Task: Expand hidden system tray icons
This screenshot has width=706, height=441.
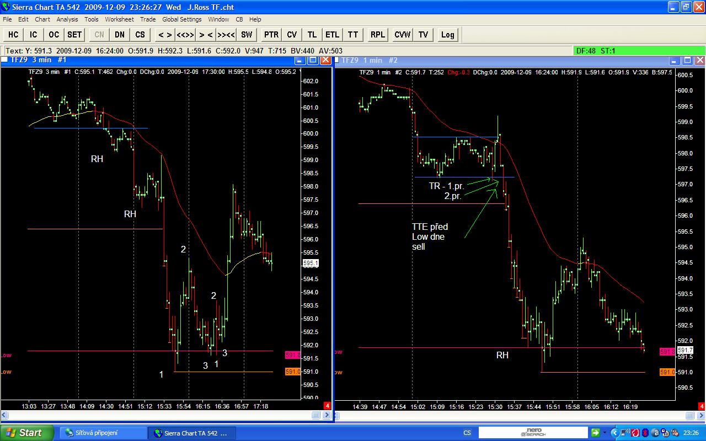Action: (x=616, y=433)
